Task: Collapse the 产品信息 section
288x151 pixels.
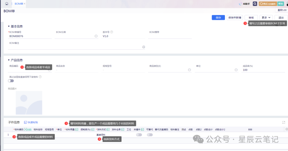Action: click(9, 60)
